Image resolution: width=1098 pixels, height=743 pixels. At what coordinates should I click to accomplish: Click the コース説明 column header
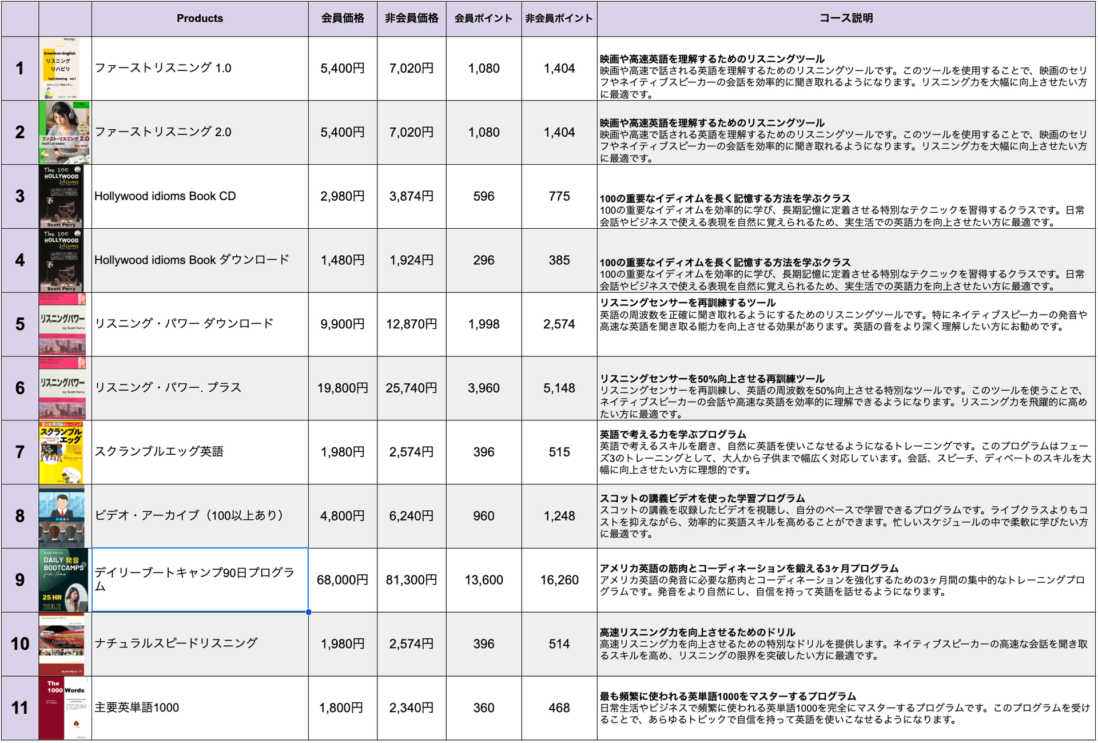[x=846, y=19]
